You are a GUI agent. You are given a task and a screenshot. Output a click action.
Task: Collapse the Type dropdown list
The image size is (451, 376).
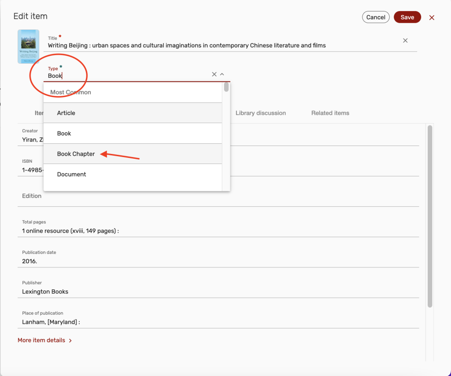(x=222, y=74)
